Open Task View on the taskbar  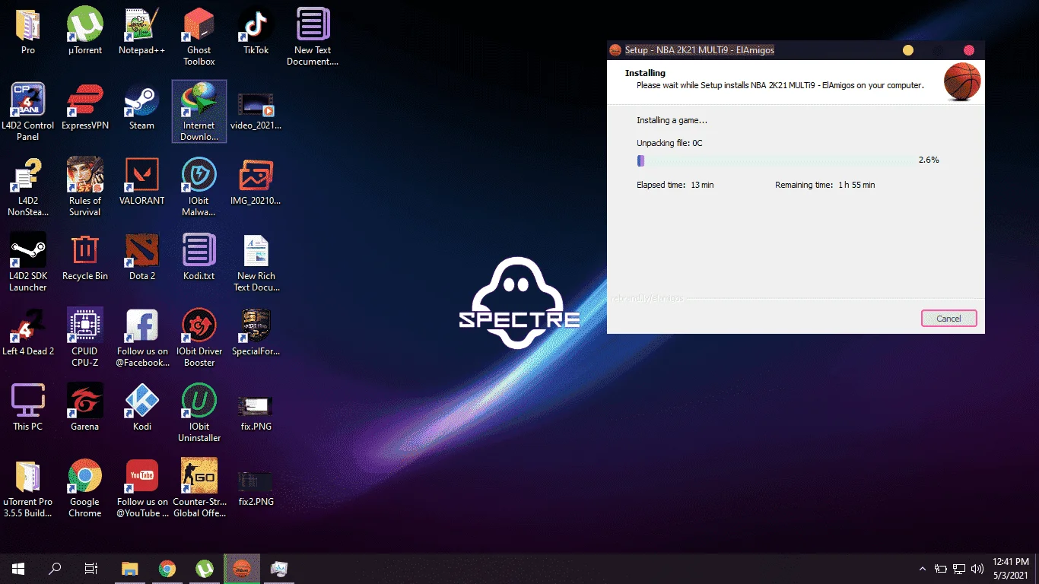91,569
